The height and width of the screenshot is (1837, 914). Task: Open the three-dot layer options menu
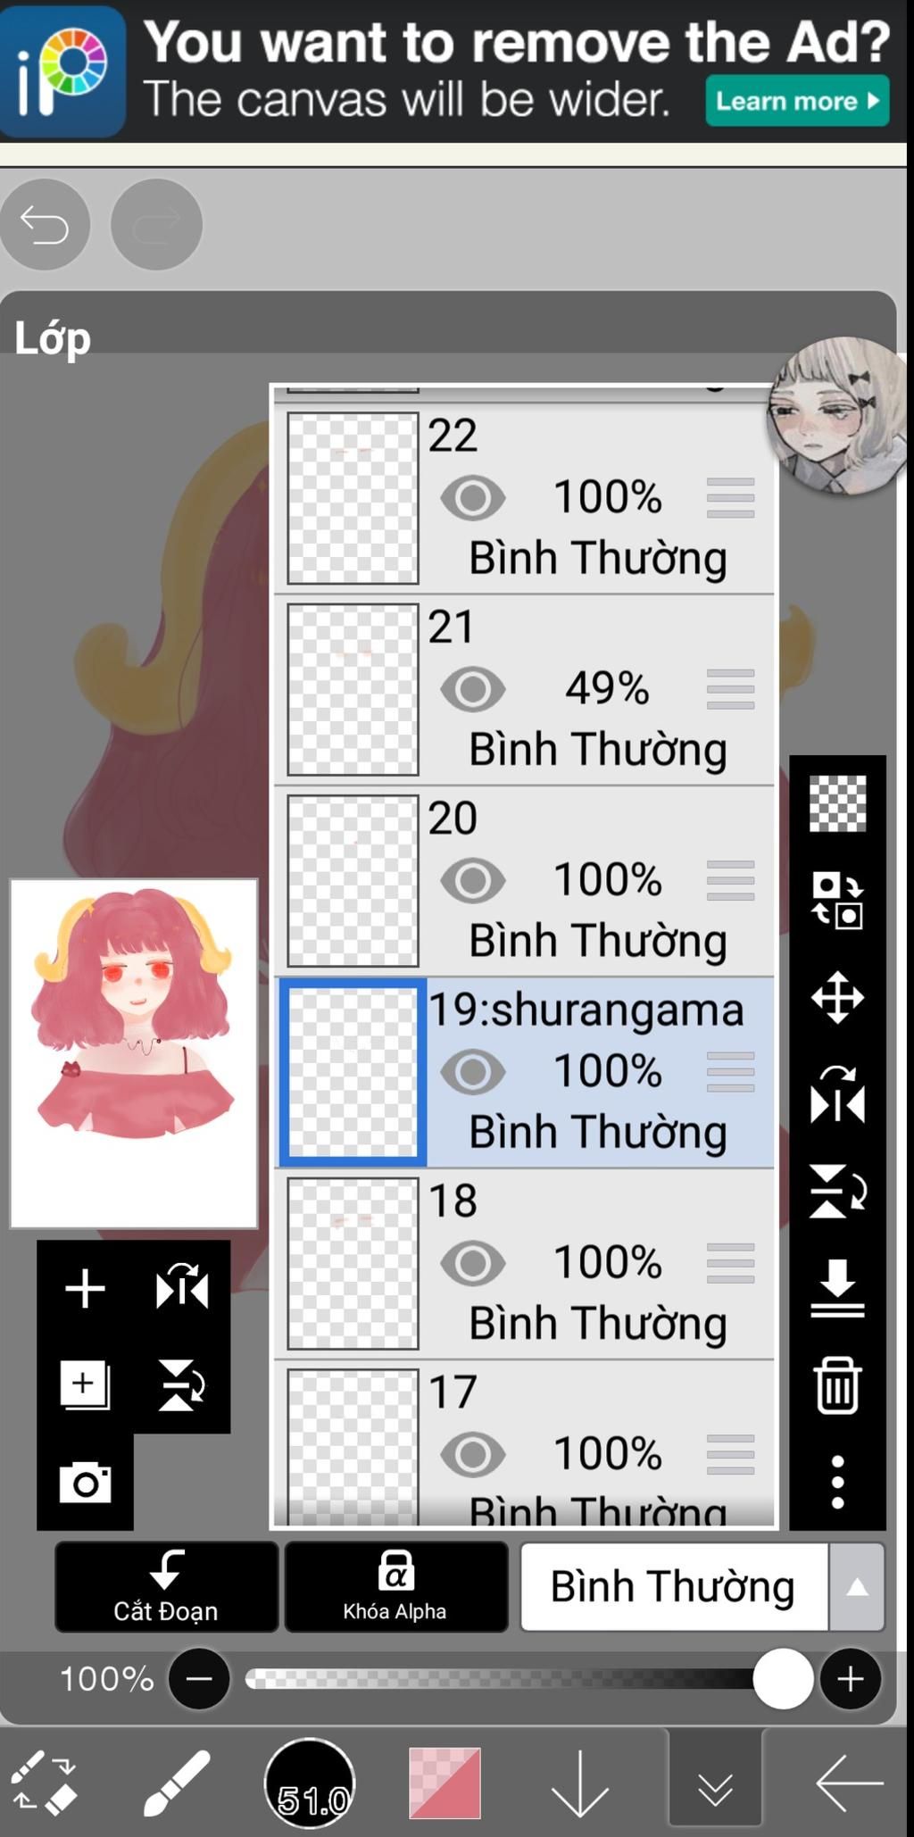837,1482
